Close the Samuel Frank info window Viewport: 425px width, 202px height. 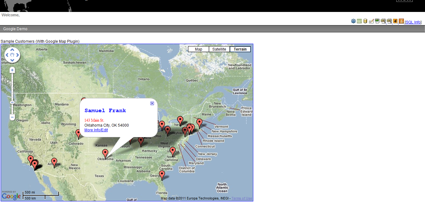[152, 103]
